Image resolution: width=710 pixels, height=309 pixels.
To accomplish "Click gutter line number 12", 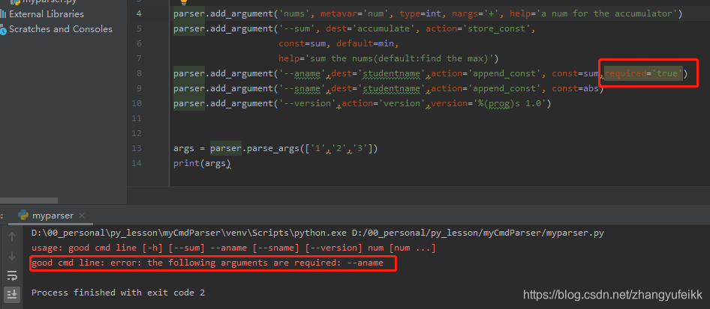I will pyautogui.click(x=137, y=133).
